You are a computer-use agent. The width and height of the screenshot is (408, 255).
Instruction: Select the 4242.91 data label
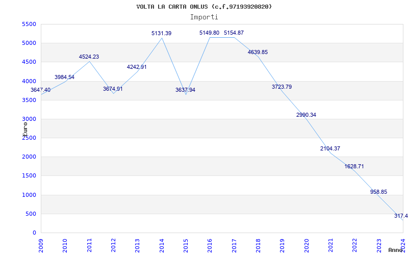click(137, 67)
